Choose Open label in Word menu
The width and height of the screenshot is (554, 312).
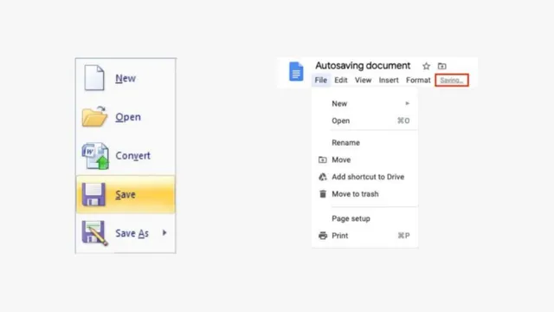tap(128, 117)
